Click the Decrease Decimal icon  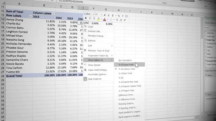[x=121, y=20]
